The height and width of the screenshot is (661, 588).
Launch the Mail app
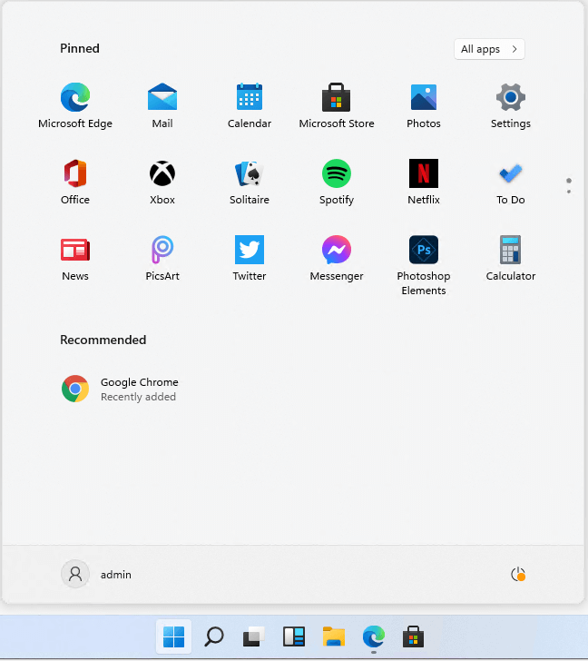(162, 105)
